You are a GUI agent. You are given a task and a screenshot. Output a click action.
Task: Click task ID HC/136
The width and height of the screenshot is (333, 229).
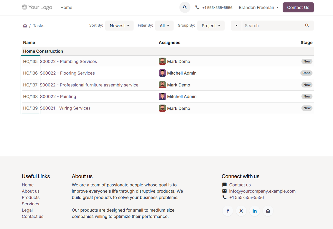coord(30,73)
